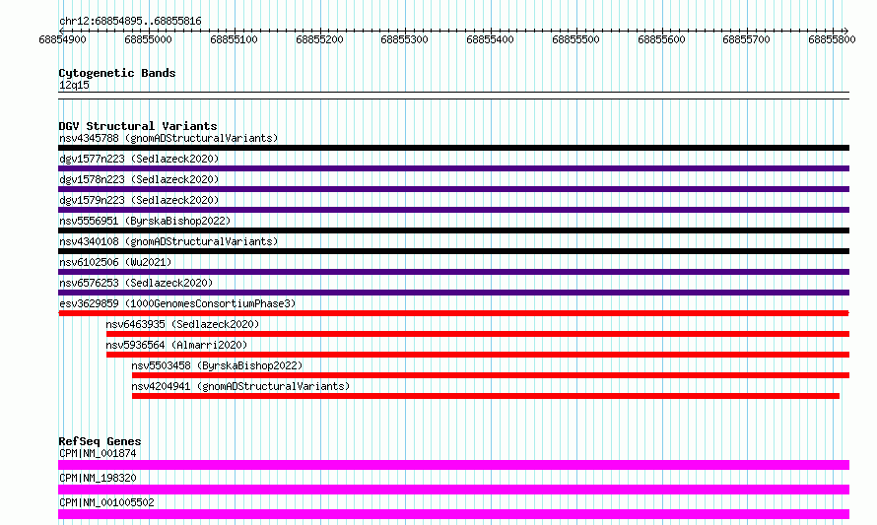Select the RefSeq Genes track title
This screenshot has height=525, width=877.
[x=100, y=441]
